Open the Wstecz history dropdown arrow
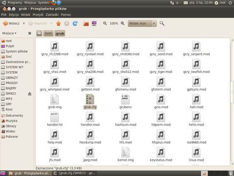This screenshot has height=176, width=234. [x=24, y=23]
